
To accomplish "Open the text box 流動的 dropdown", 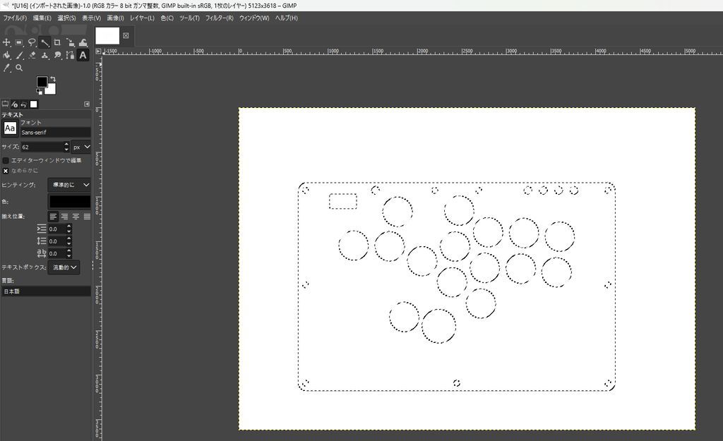I will 64,267.
